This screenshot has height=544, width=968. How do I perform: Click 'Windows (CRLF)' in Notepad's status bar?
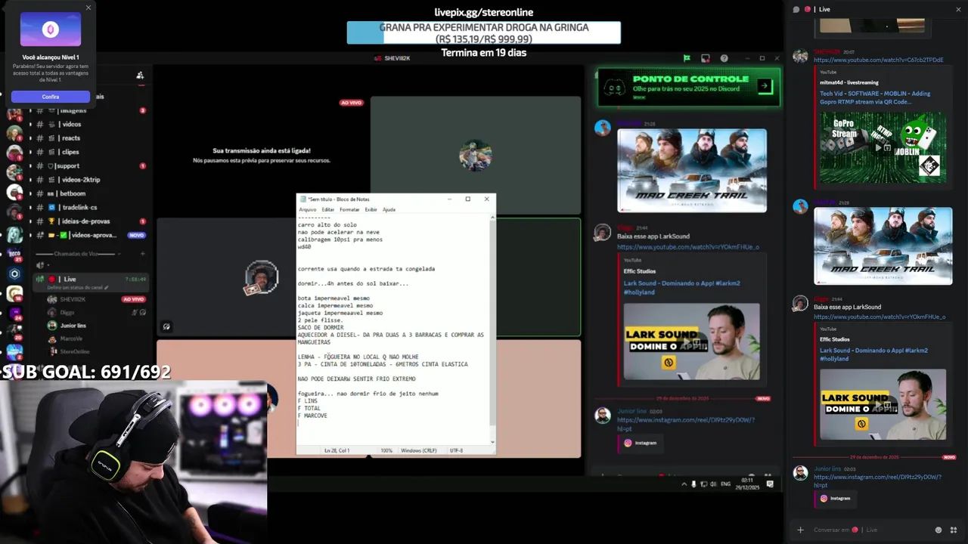[419, 450]
